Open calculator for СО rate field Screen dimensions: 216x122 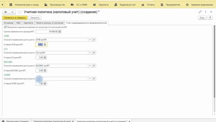[45, 58]
